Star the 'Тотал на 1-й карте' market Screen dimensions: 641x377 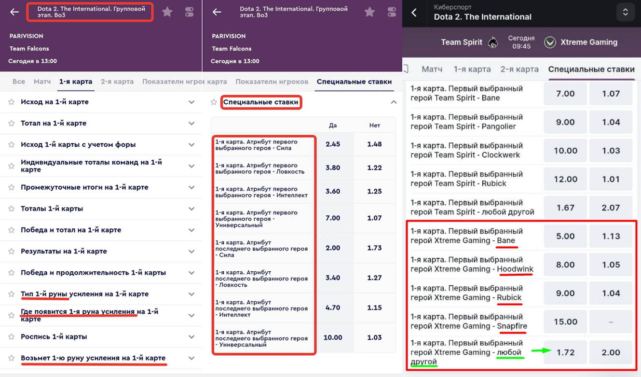click(x=12, y=123)
